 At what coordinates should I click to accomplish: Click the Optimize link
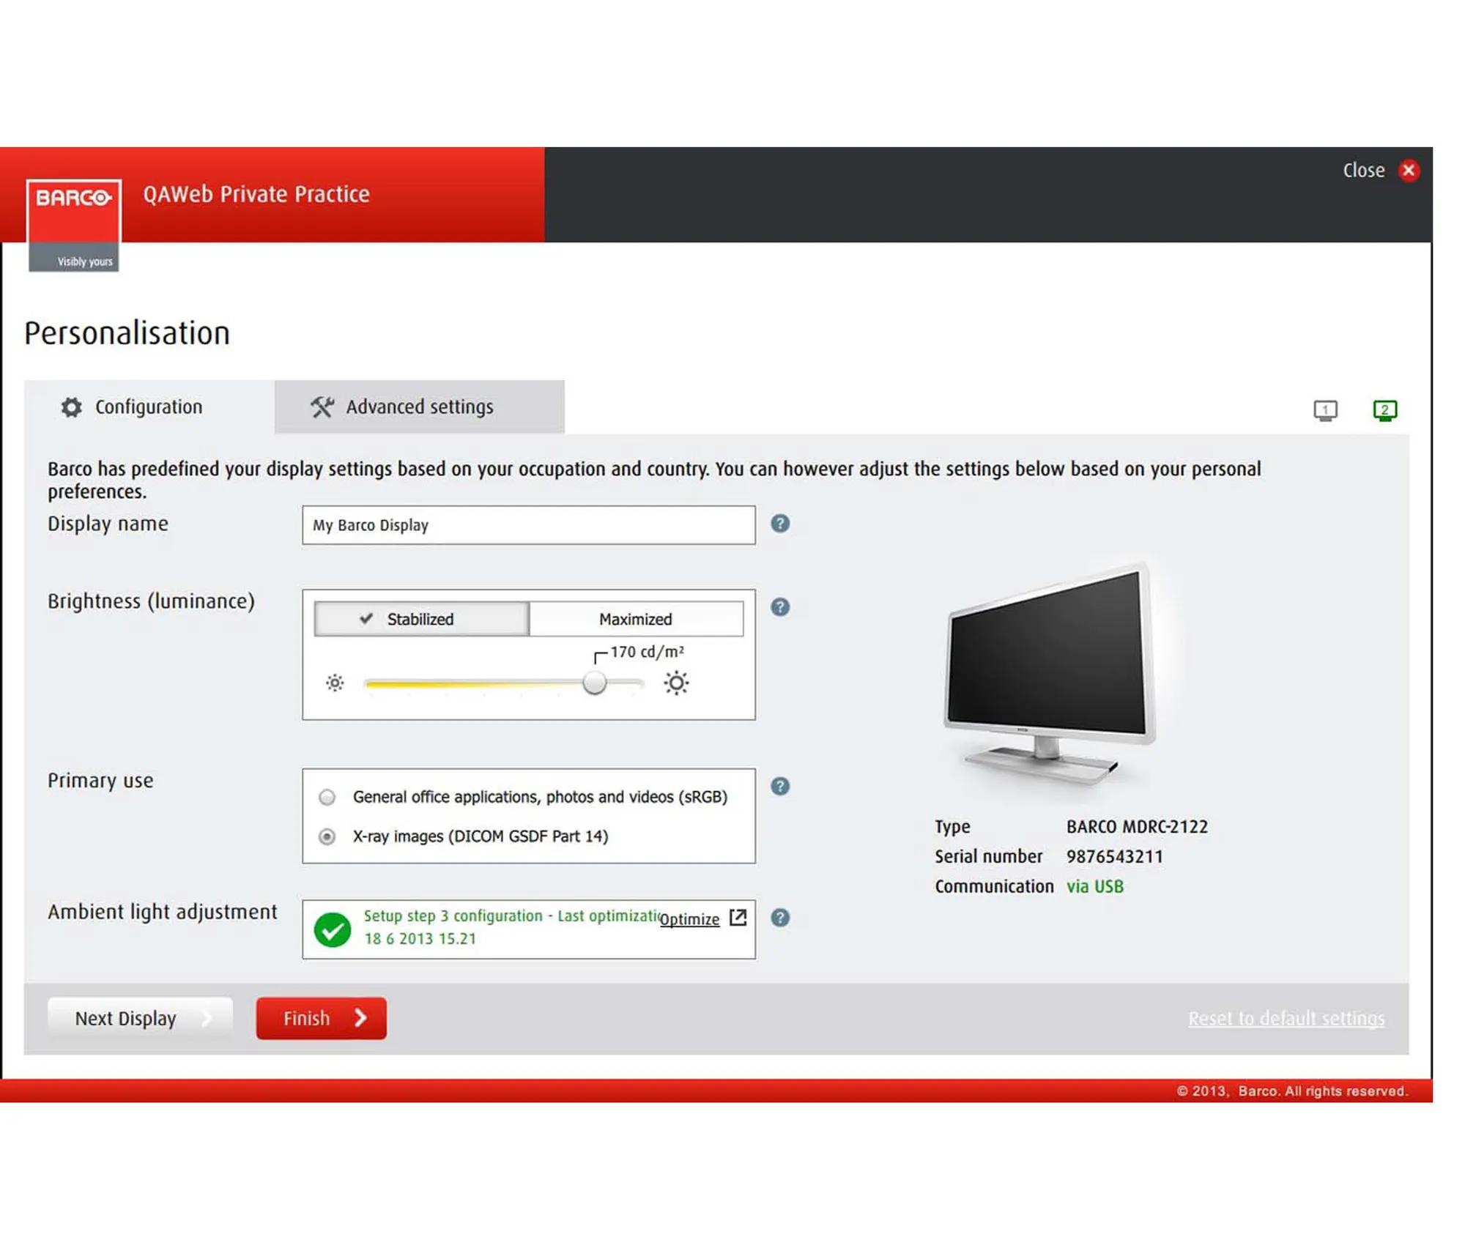tap(689, 920)
